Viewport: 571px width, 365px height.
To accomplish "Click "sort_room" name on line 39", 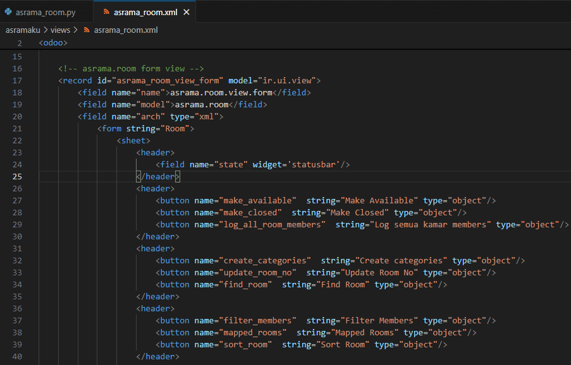I will [245, 345].
